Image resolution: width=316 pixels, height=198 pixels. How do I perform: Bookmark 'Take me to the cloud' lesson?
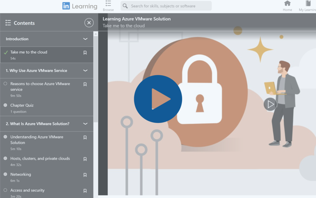[85, 53]
